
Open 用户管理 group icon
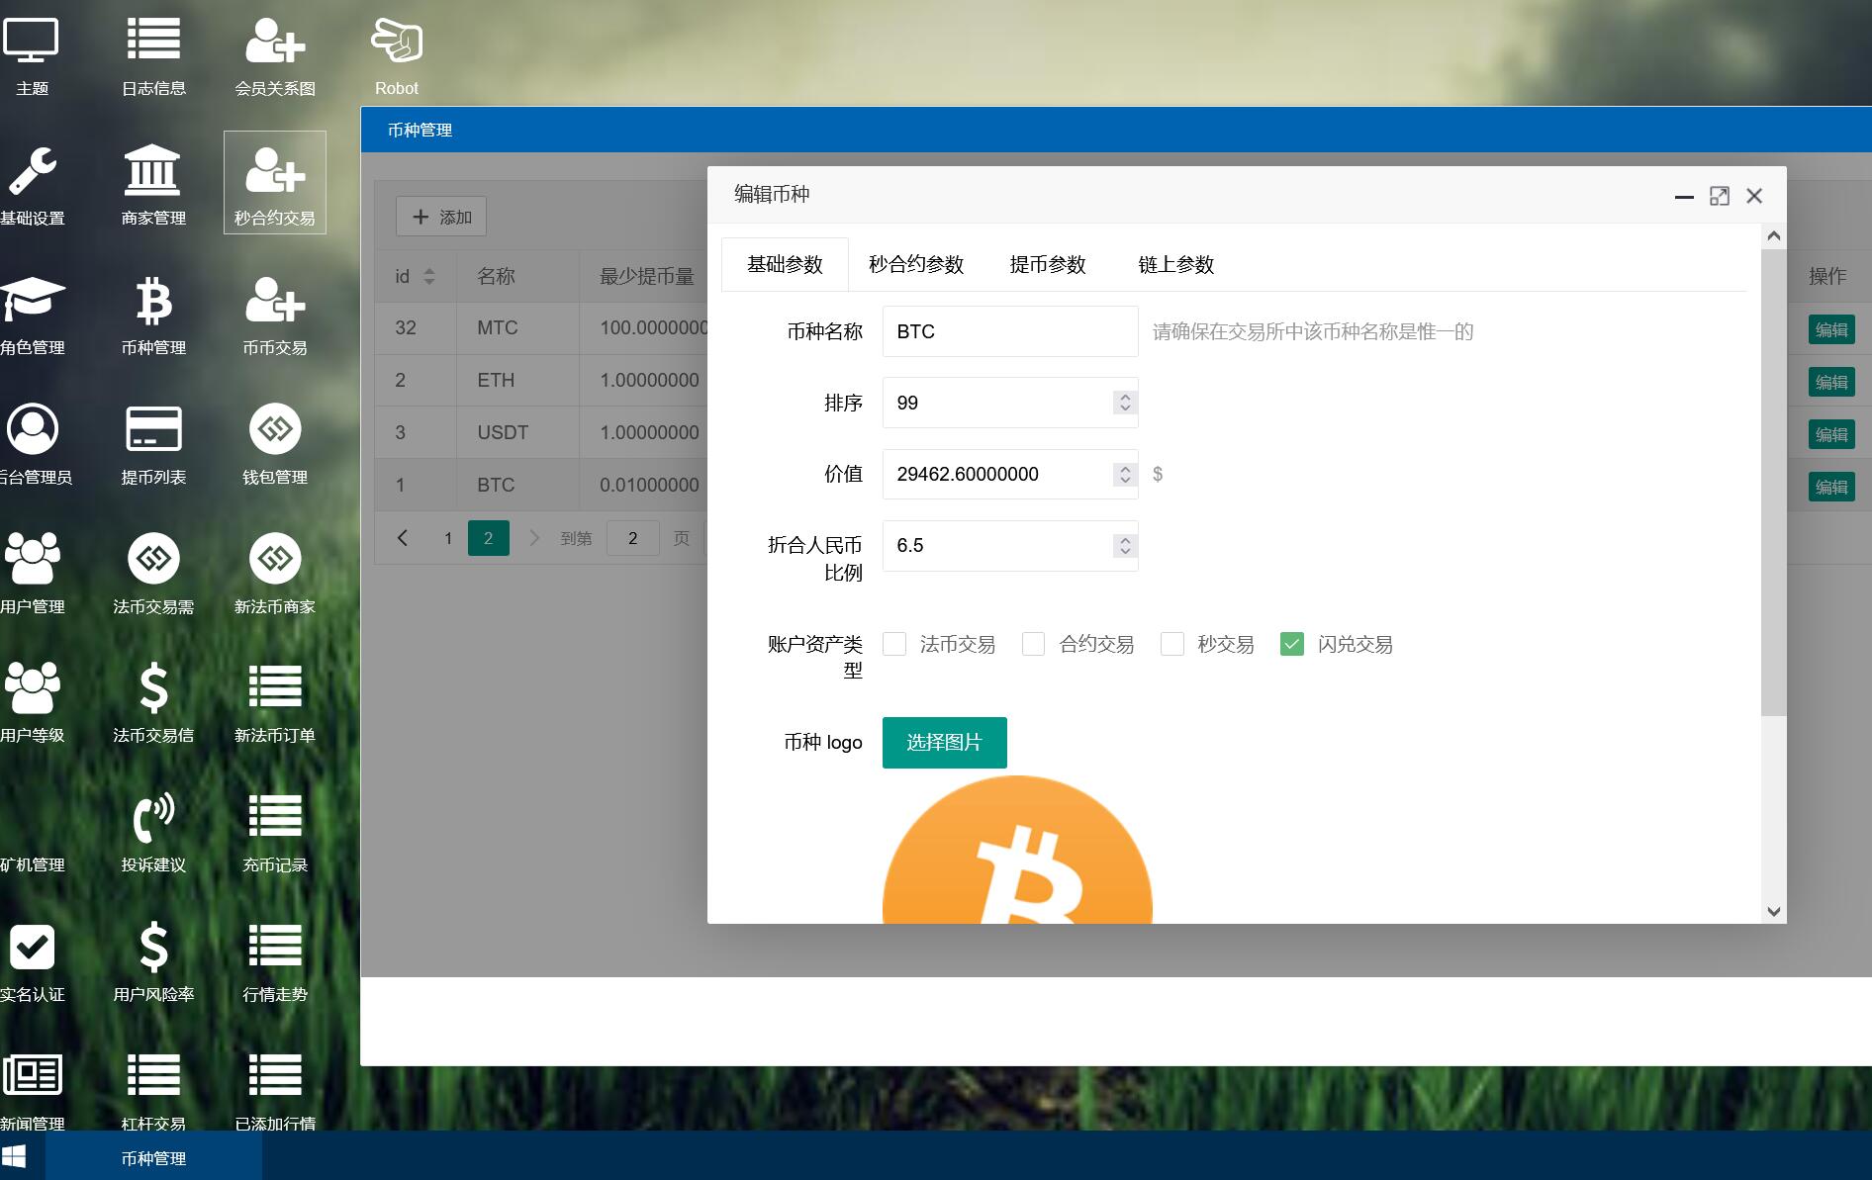[x=32, y=575]
